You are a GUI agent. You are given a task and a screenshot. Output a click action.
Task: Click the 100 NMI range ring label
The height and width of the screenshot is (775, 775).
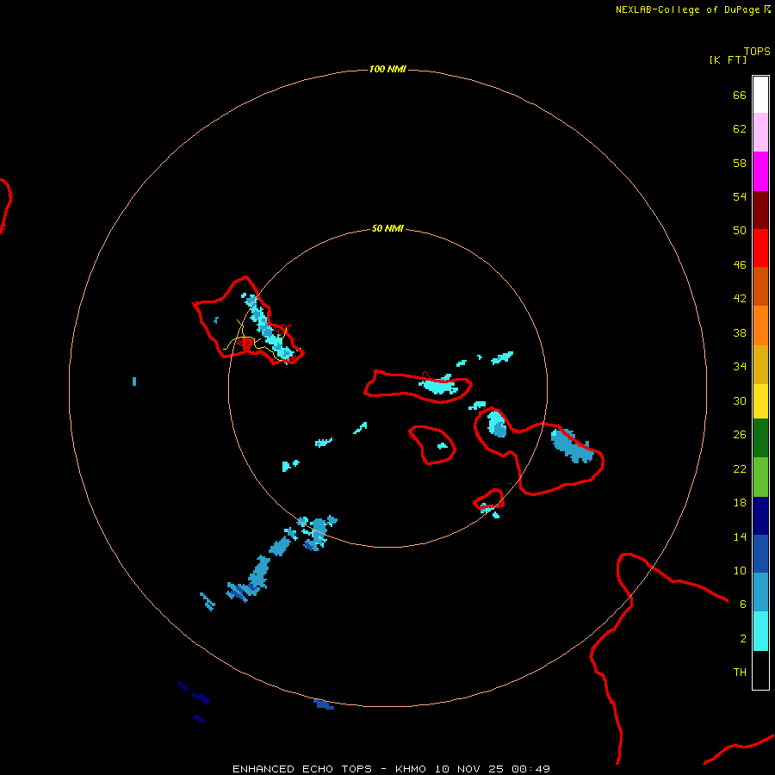click(x=387, y=69)
